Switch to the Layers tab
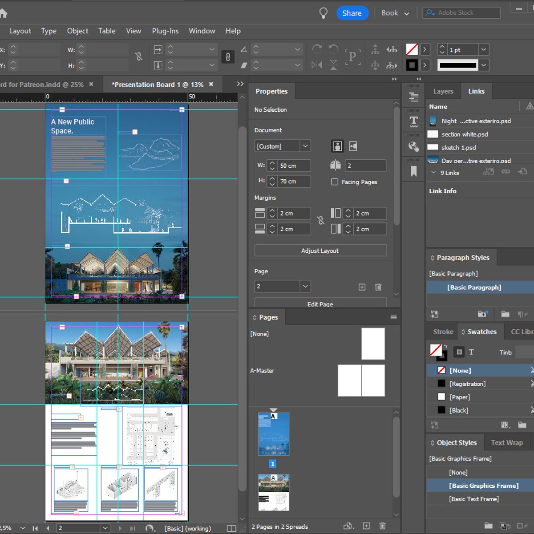This screenshot has height=534, width=534. pyautogui.click(x=443, y=91)
